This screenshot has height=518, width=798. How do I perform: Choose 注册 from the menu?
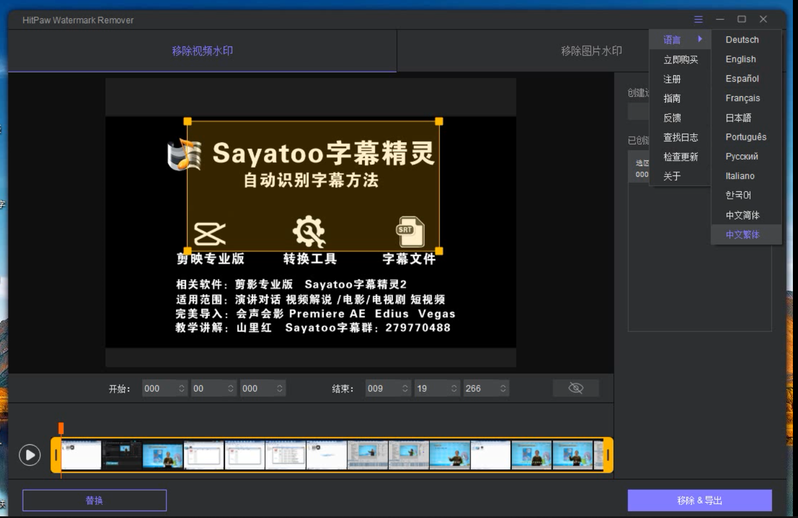point(680,79)
